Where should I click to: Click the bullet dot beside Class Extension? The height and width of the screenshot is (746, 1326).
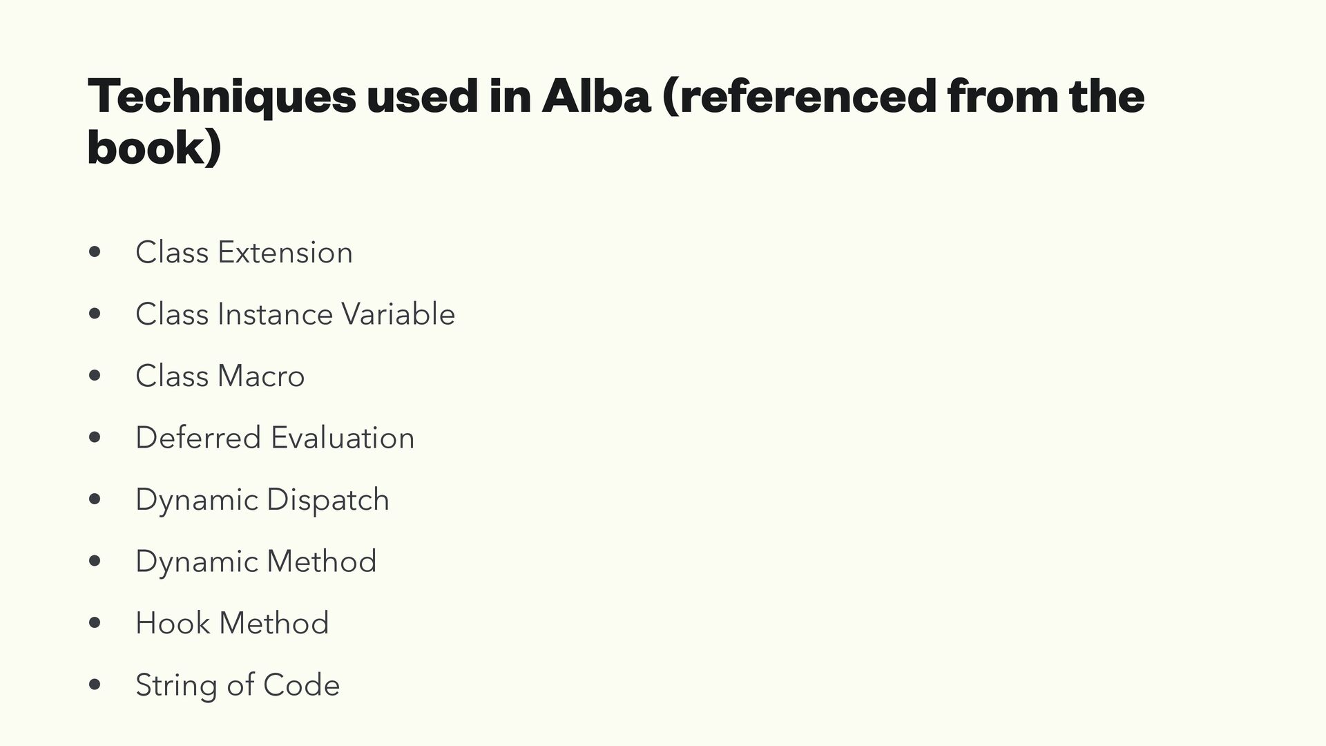tap(95, 253)
